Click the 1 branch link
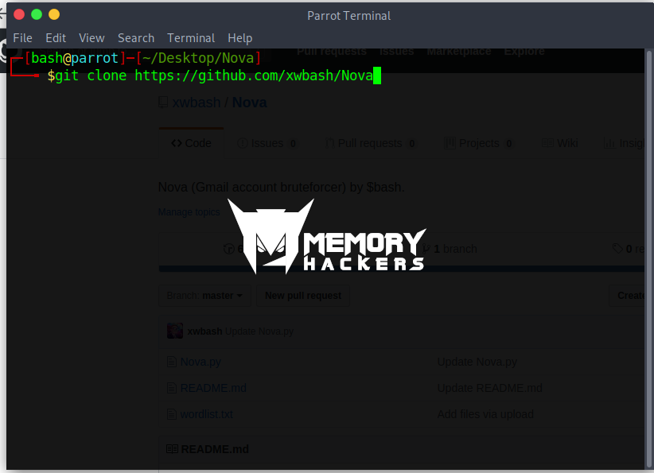The height and width of the screenshot is (473, 654). click(450, 249)
